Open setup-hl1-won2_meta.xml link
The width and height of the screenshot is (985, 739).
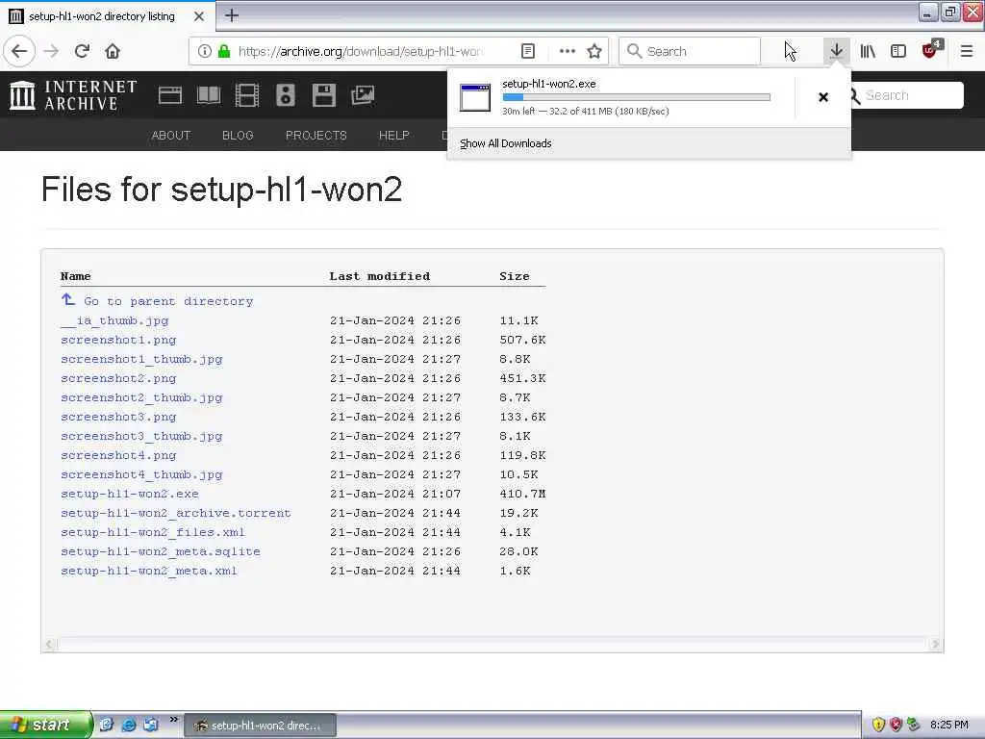click(x=149, y=571)
